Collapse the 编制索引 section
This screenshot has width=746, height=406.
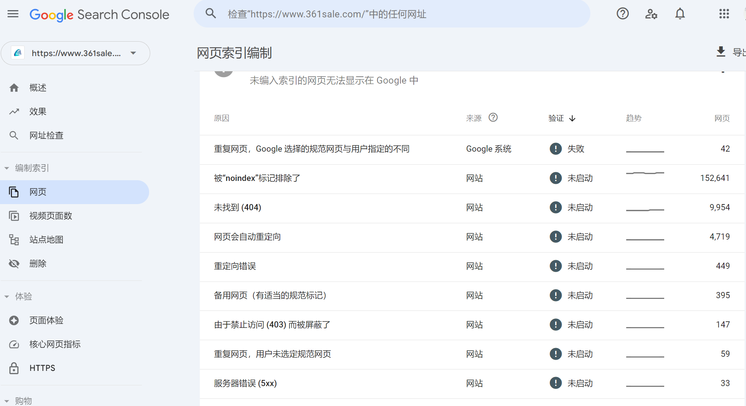[6, 168]
